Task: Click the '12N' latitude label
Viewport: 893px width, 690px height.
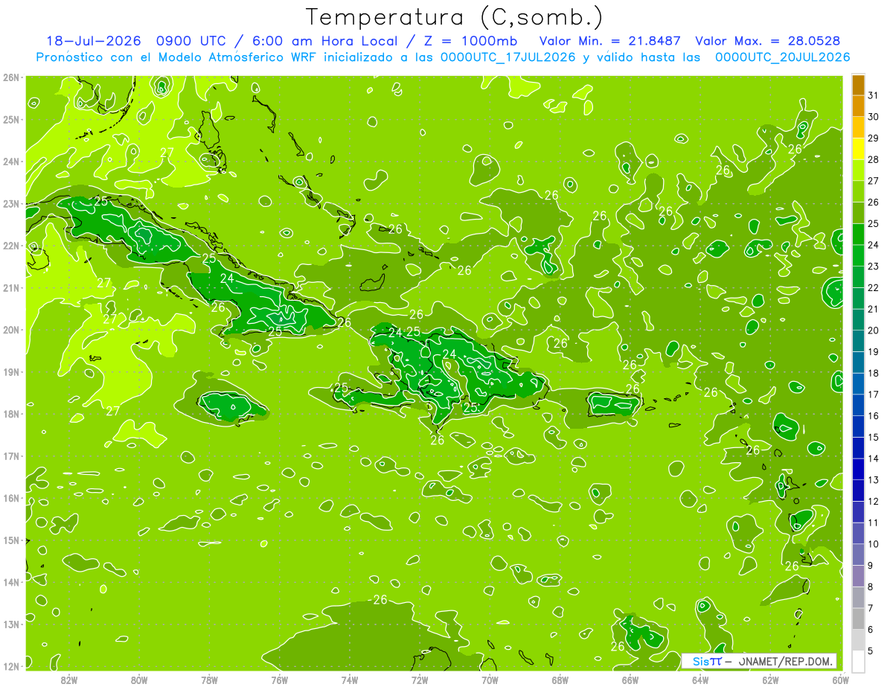Action: pos(11,666)
